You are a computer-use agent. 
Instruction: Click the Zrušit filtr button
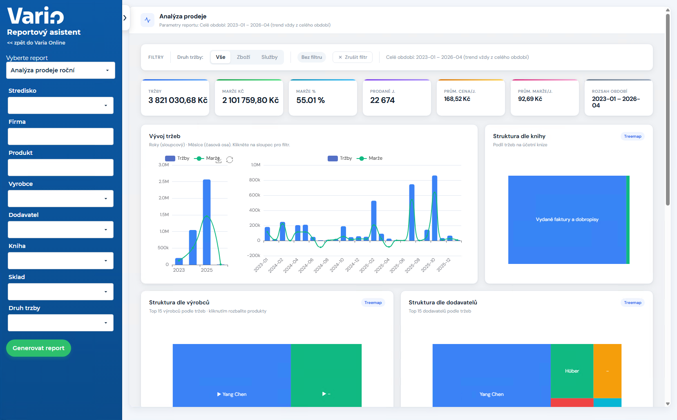[x=352, y=57]
